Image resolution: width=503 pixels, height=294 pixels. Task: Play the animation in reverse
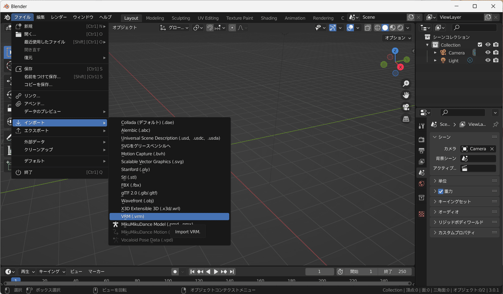[208, 272]
